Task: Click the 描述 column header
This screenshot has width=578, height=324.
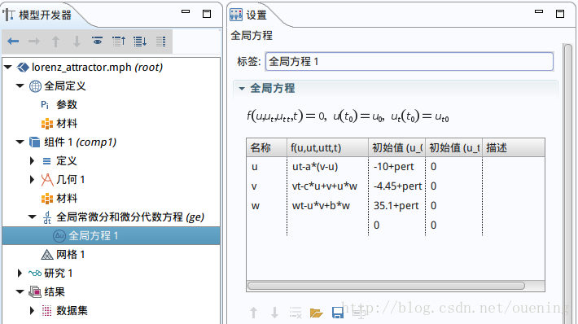Action: coord(513,148)
